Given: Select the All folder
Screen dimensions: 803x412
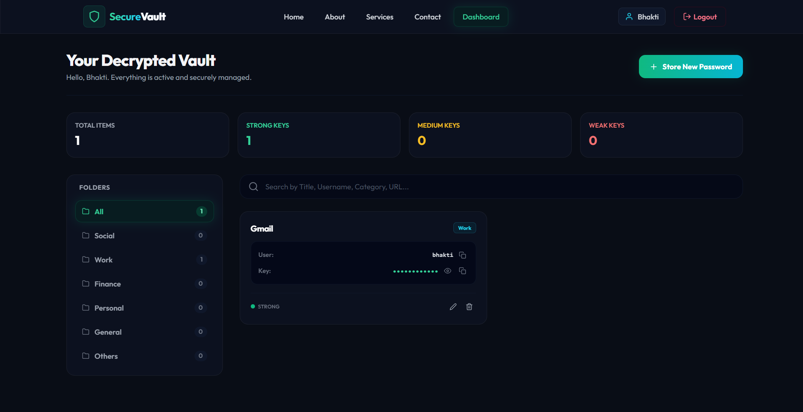Looking at the screenshot, I should 145,211.
